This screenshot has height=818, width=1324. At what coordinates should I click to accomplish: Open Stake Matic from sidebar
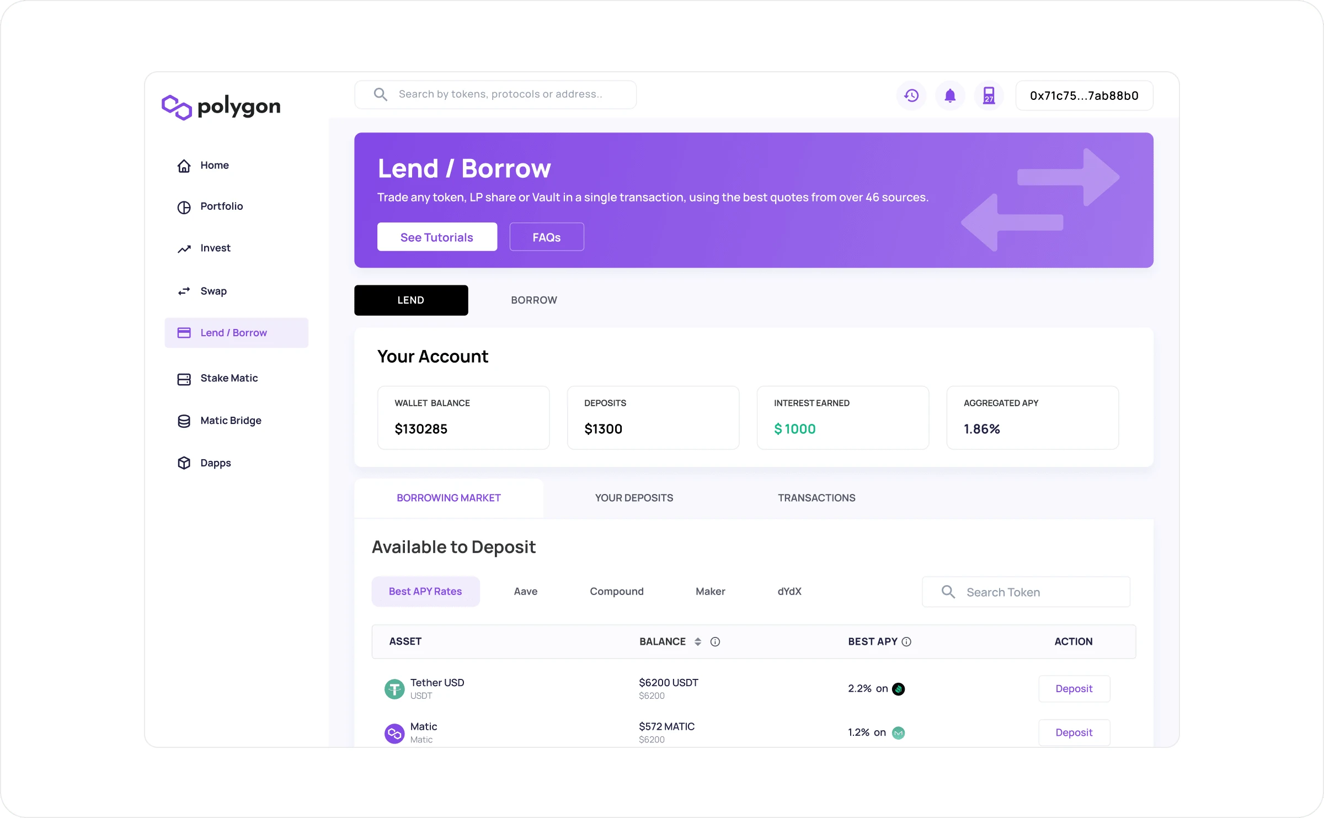(229, 378)
